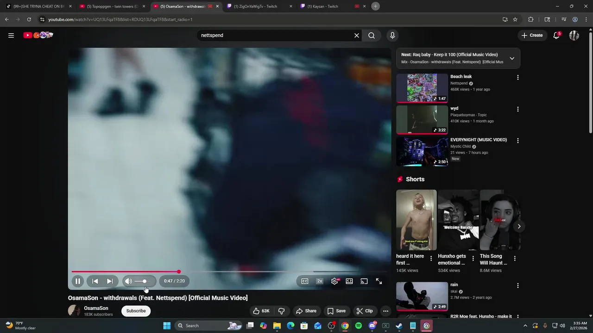Image resolution: width=593 pixels, height=333 pixels.
Task: Open the Create menu button
Action: click(x=532, y=35)
